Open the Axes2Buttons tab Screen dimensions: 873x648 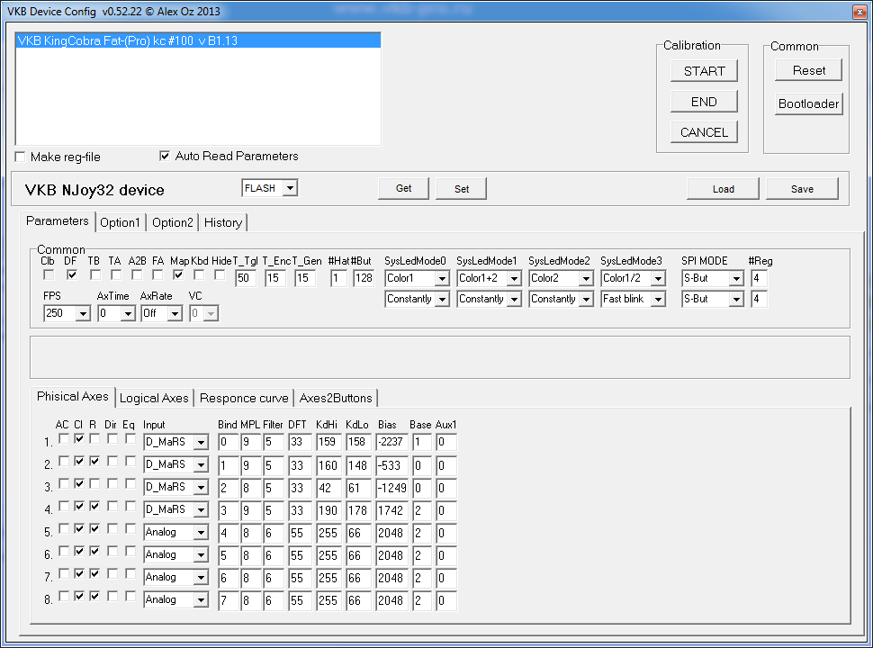pyautogui.click(x=336, y=398)
